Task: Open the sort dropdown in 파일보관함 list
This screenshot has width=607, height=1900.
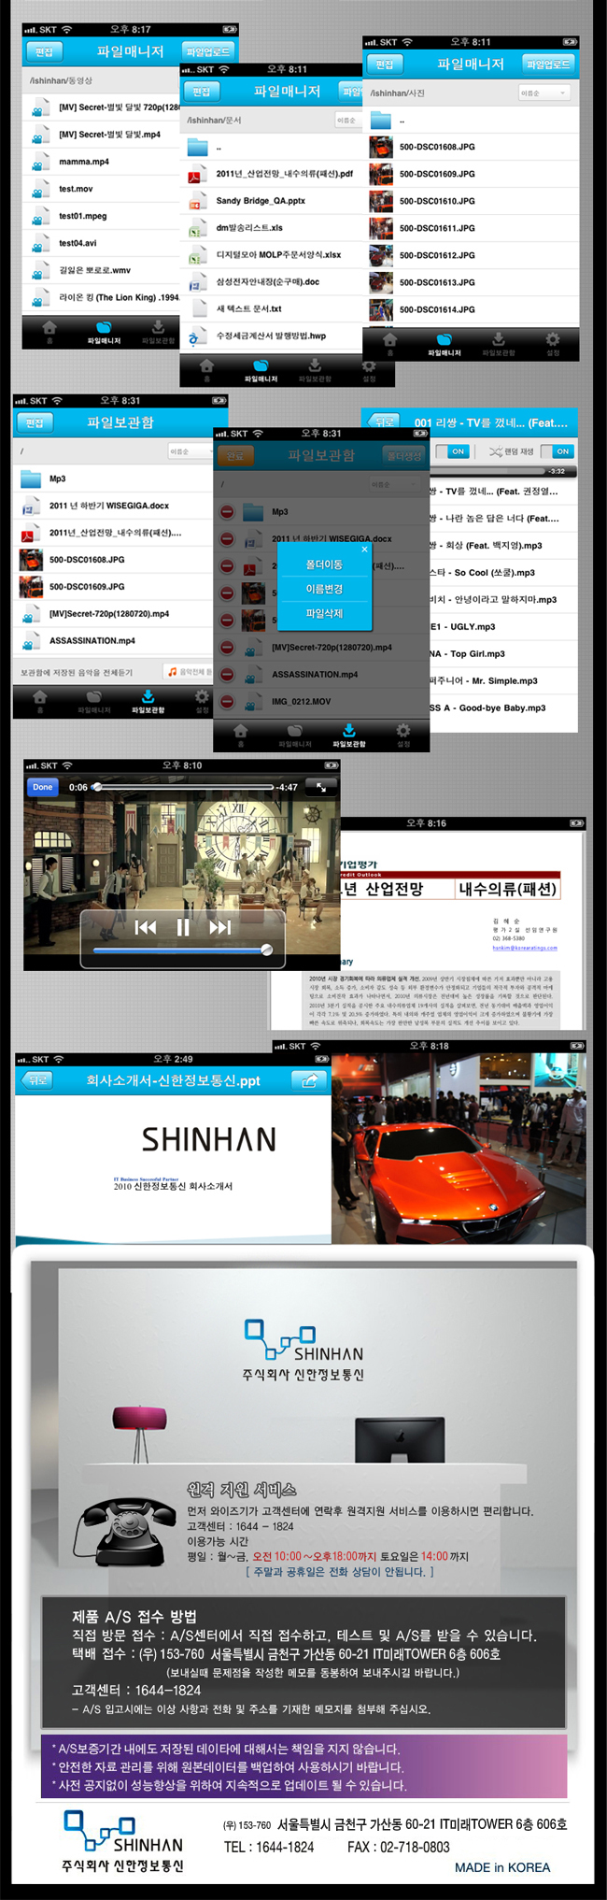Action: 189,451
